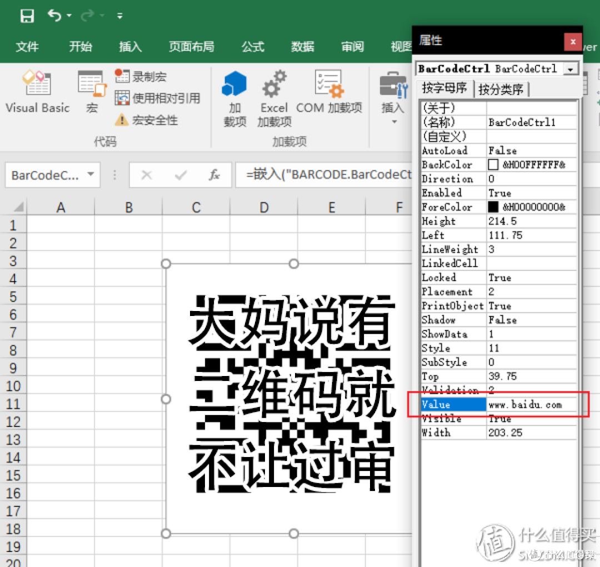Click the BackColor white swatch
600x567 pixels.
493,164
